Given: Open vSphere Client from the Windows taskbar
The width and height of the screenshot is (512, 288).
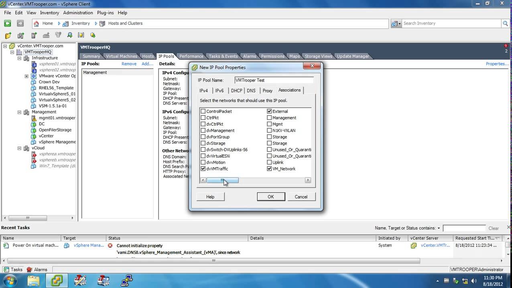Looking at the screenshot, I should click(x=57, y=281).
